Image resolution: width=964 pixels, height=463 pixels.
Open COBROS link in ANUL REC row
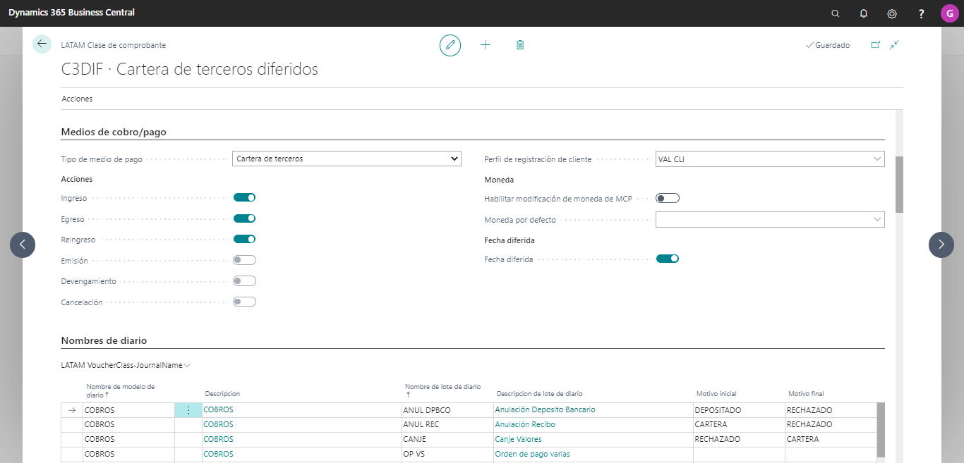tap(218, 424)
